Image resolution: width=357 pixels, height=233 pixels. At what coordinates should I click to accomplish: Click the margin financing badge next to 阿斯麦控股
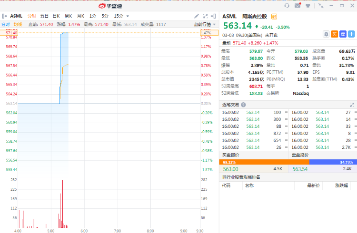pyautogui.click(x=274, y=17)
